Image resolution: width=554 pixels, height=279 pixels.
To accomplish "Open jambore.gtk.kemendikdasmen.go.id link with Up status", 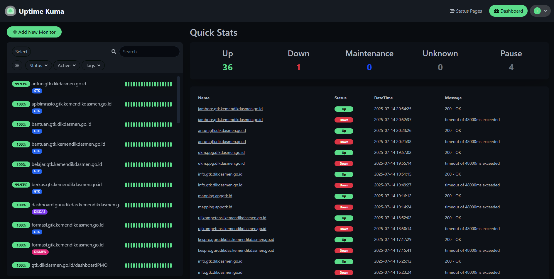I will pyautogui.click(x=230, y=109).
